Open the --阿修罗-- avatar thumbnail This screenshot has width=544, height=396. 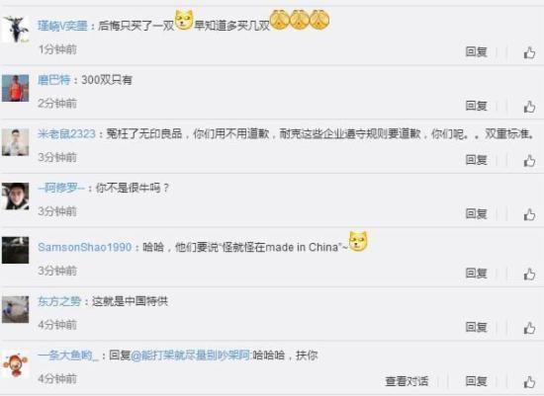(15, 197)
